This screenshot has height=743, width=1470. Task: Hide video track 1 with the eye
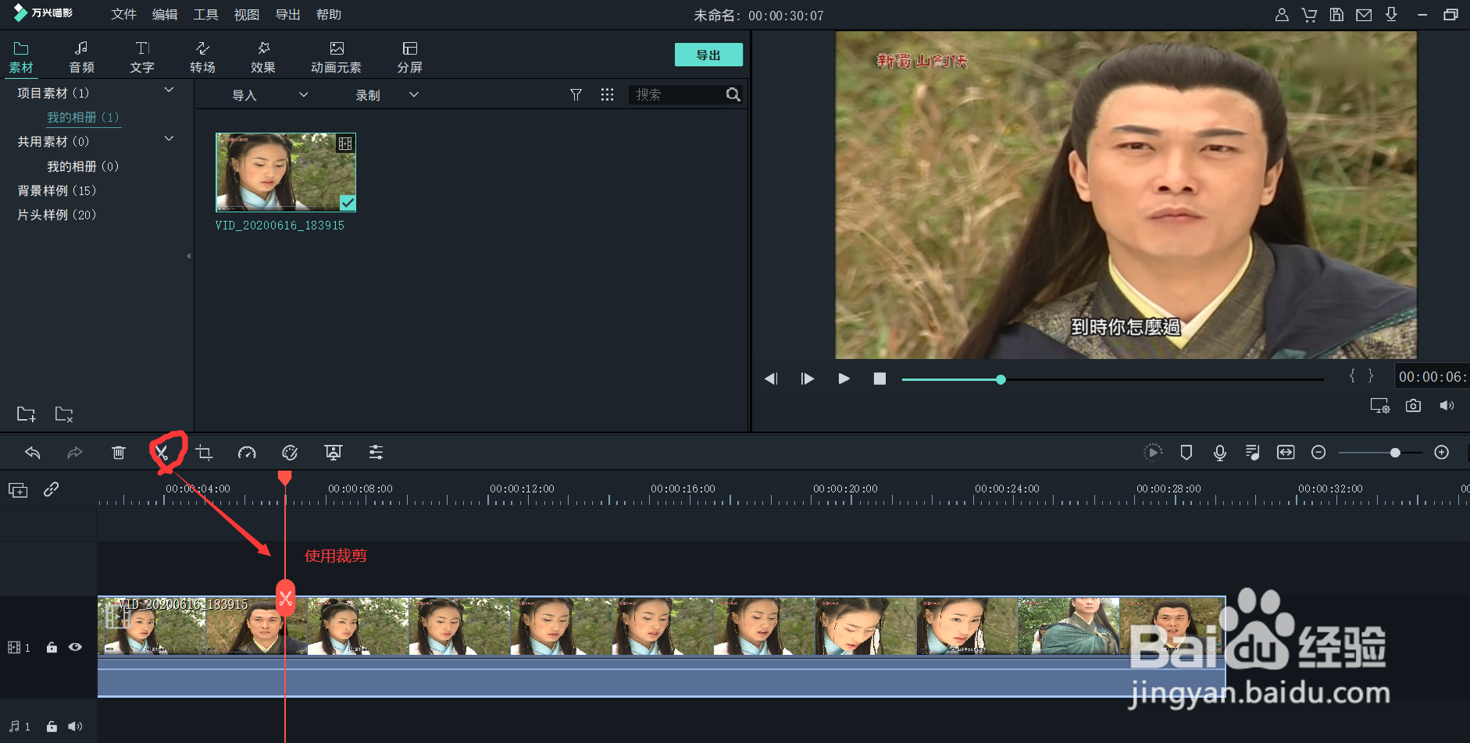[75, 647]
